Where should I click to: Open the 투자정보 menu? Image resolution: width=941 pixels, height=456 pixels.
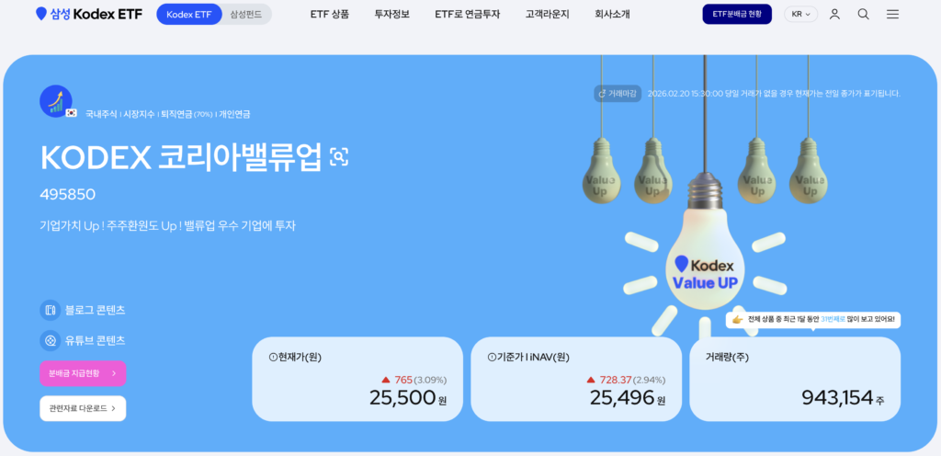point(391,15)
